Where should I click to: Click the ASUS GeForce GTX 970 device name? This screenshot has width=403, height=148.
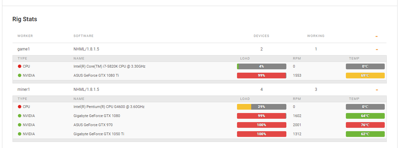pos(93,125)
